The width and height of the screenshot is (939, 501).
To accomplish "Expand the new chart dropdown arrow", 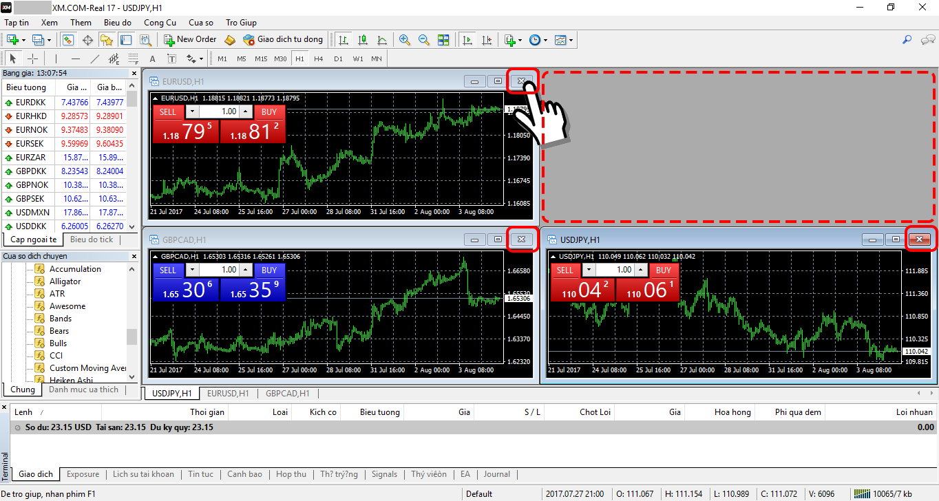I will tap(24, 40).
